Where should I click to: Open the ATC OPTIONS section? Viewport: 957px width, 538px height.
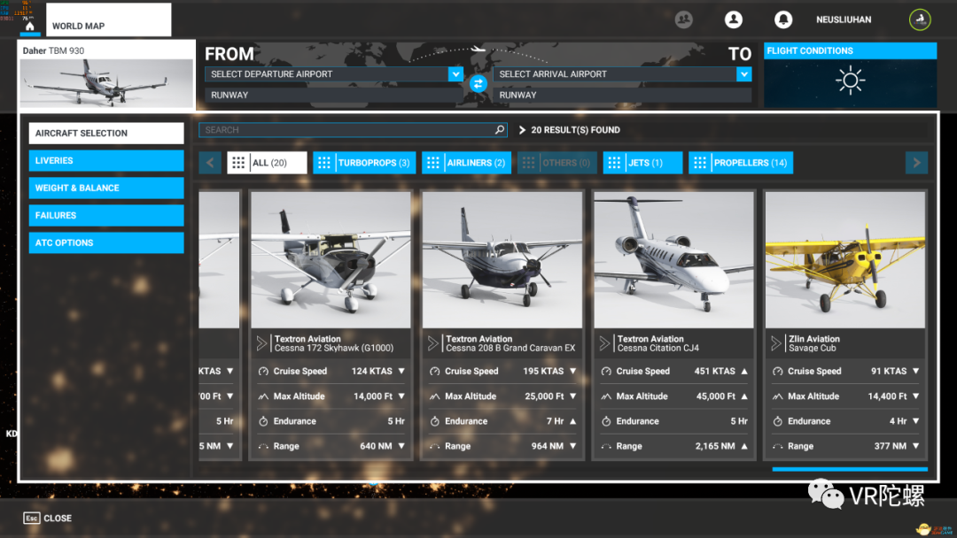pyautogui.click(x=106, y=242)
